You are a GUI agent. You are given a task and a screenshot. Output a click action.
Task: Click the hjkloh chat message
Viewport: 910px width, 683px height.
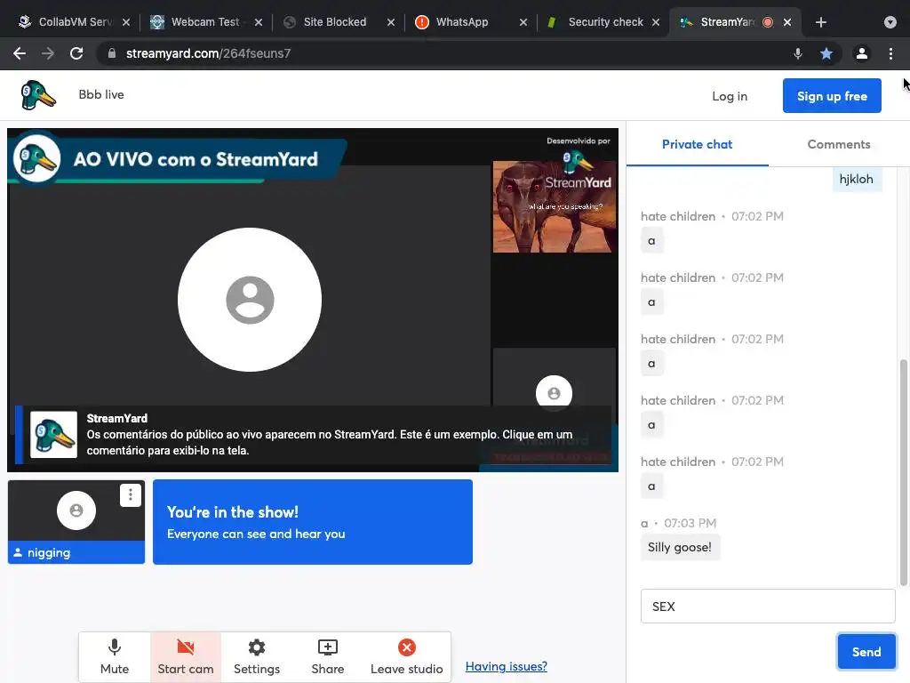point(856,179)
